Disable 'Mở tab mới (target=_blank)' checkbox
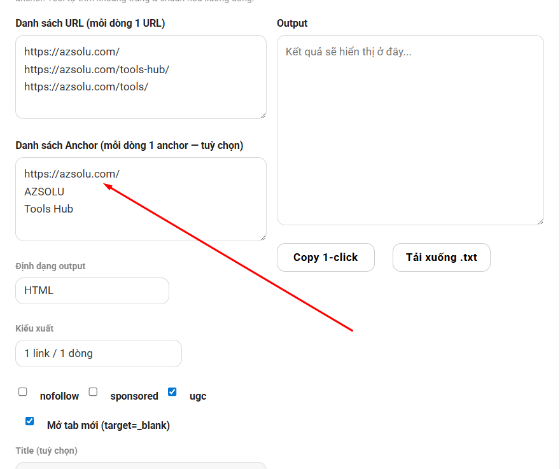The image size is (560, 469). (30, 421)
